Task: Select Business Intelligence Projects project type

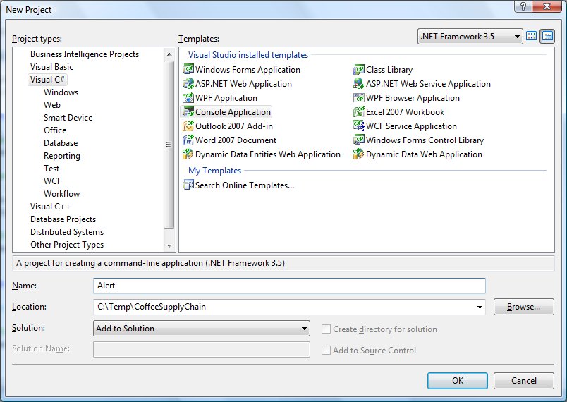Action: point(85,54)
